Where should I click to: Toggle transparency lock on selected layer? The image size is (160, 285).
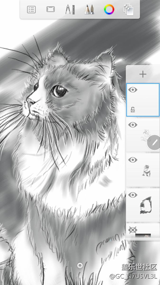133,110
